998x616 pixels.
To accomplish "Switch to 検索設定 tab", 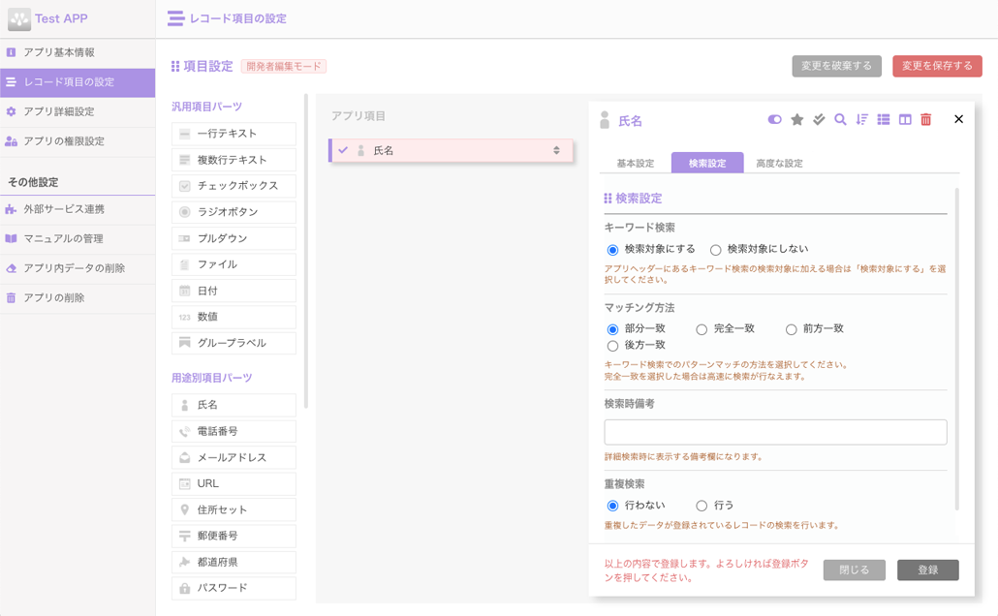I will (x=707, y=163).
